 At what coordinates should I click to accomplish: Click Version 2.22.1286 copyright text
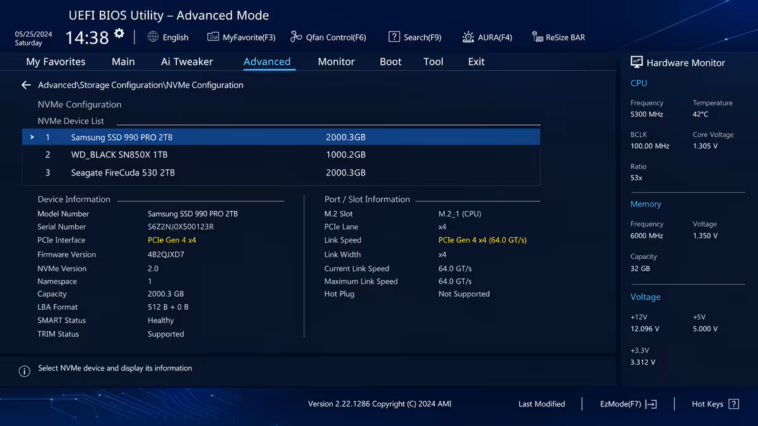380,404
